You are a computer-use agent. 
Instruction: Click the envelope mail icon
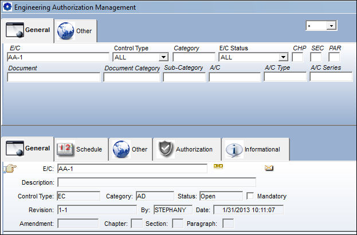pyautogui.click(x=269, y=168)
